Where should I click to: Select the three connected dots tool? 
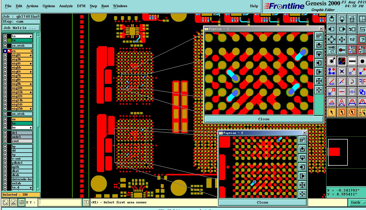pos(332,71)
